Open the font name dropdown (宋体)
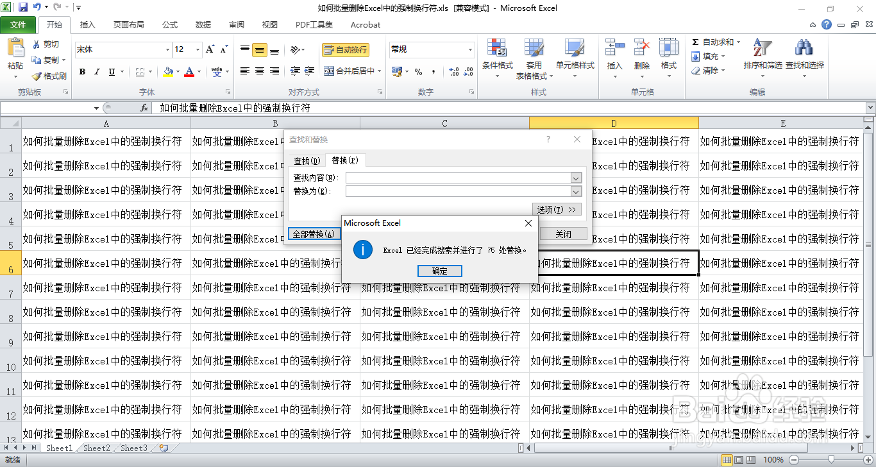This screenshot has width=876, height=467. click(167, 49)
